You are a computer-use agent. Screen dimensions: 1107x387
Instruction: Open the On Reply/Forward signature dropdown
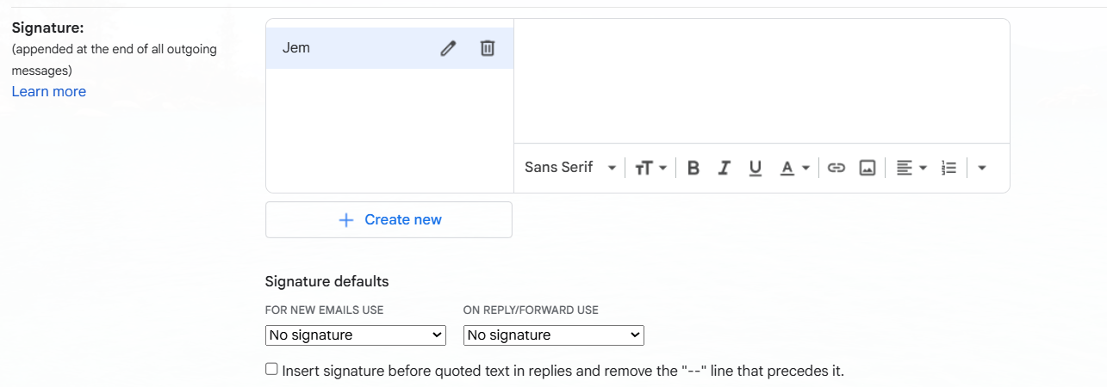tap(554, 335)
